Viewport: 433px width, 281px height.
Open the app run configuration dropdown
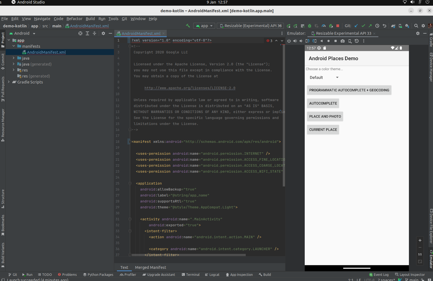(204, 26)
